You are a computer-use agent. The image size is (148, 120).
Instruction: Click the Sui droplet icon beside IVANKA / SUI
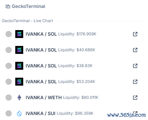19,113
